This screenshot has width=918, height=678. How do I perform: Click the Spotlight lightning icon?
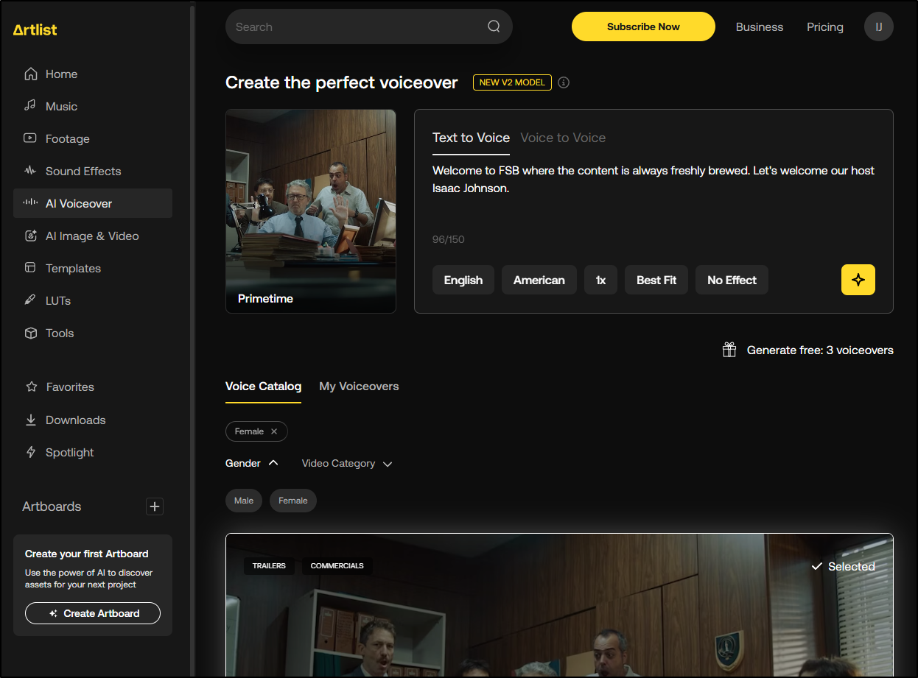coord(31,452)
